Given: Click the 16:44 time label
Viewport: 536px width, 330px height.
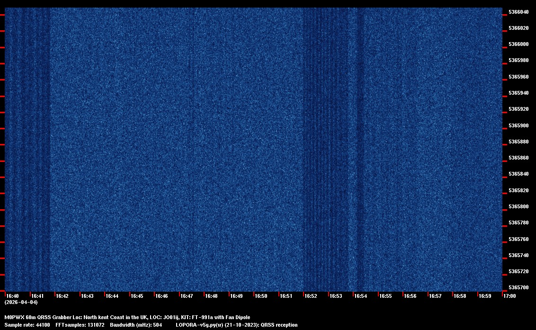Looking at the screenshot, I should 112,296.
